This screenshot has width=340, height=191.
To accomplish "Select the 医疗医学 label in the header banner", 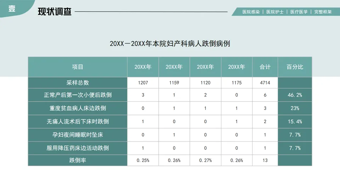I will coord(299,12).
